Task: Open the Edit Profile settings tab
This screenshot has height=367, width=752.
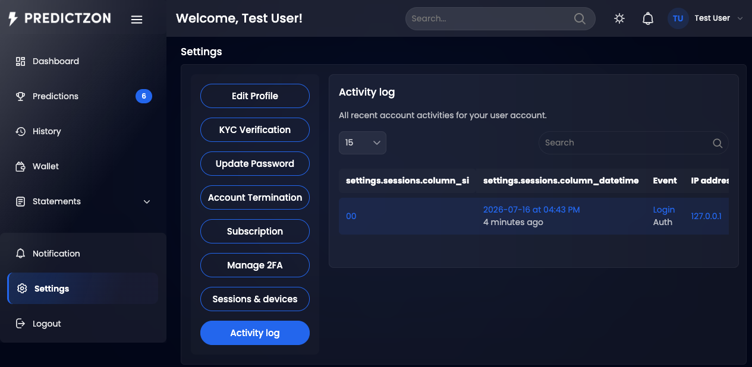Action: coord(255,96)
